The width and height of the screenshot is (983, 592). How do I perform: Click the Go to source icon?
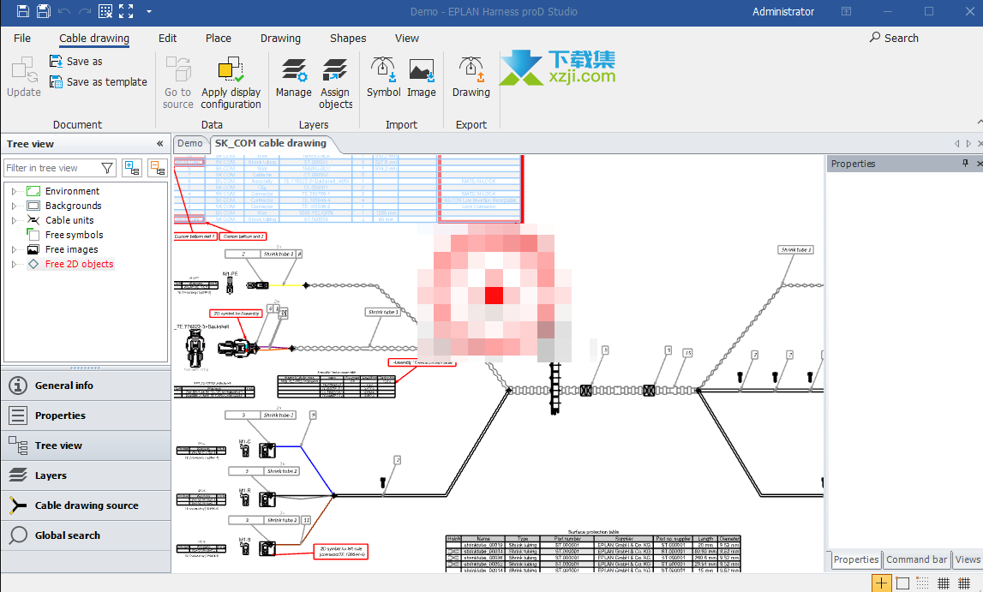178,82
